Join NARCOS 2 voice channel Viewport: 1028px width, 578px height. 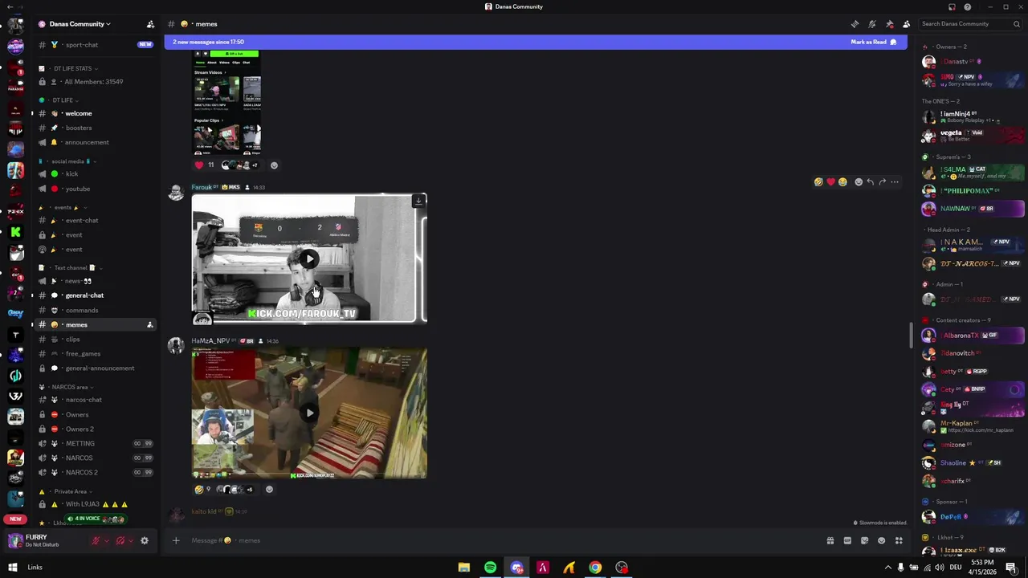click(96, 472)
